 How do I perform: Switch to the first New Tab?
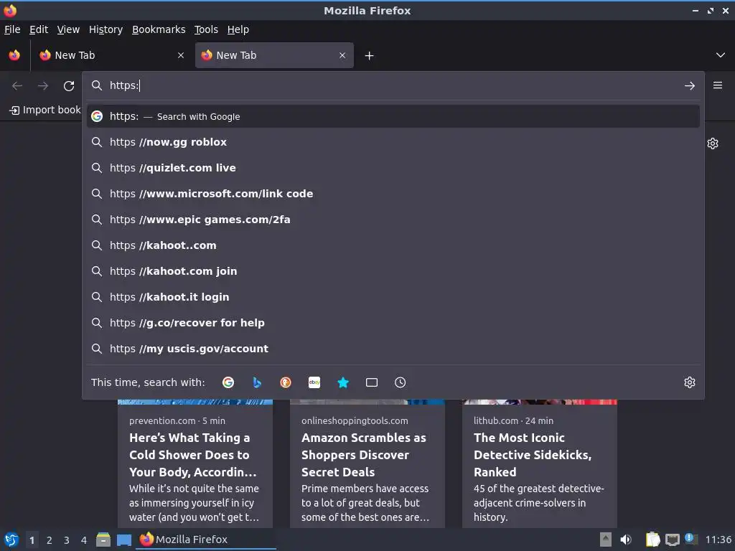tap(111, 55)
